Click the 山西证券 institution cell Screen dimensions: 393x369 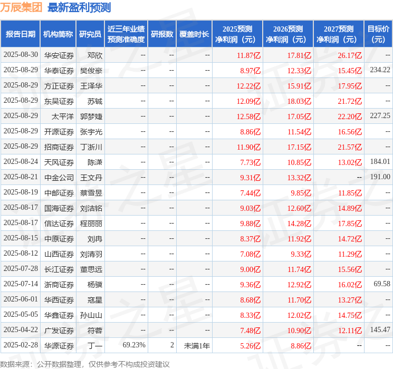click(x=59, y=254)
